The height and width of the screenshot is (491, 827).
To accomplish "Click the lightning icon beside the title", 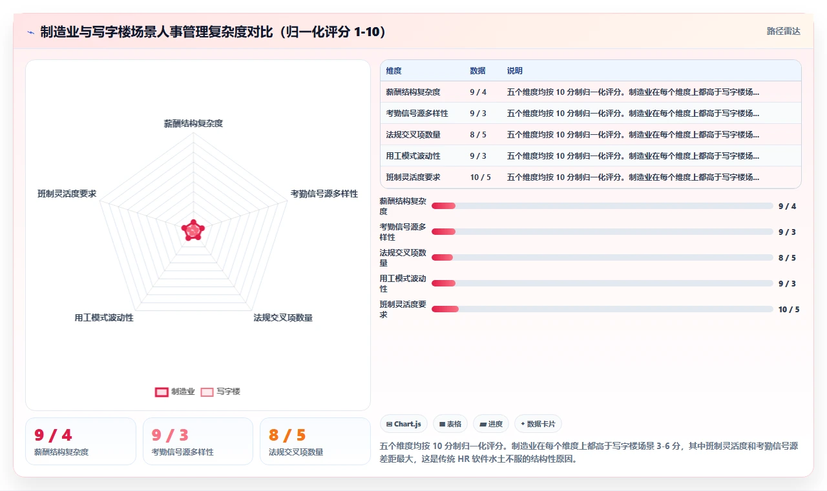I will pyautogui.click(x=31, y=32).
